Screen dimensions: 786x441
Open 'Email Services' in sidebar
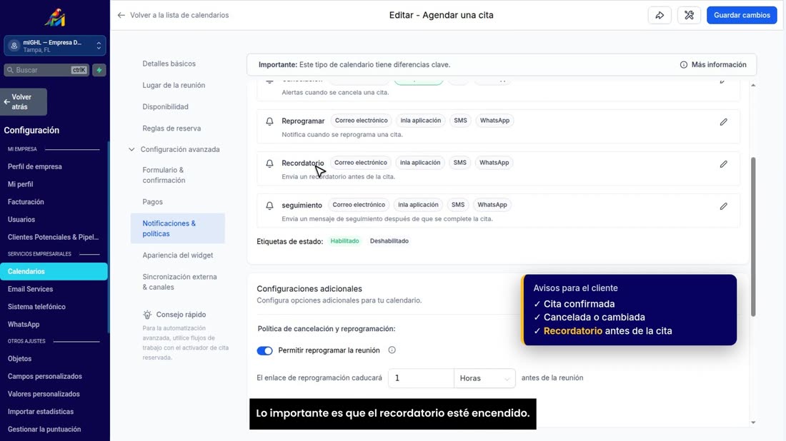coord(30,289)
